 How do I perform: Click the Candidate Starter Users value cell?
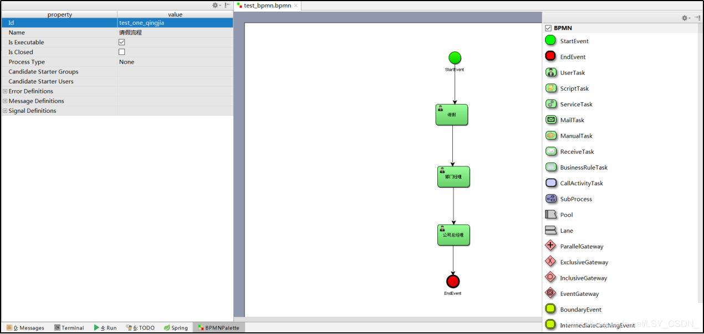[x=175, y=81]
